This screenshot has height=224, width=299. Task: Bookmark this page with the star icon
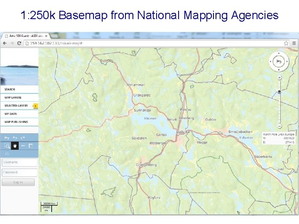[x=286, y=43]
